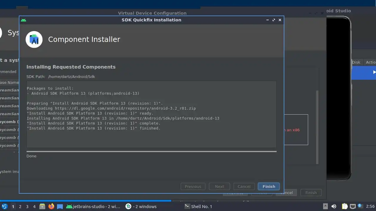The image size is (376, 211).
Task: Switch to workspace 2 in the taskbar
Action: [x=20, y=206]
